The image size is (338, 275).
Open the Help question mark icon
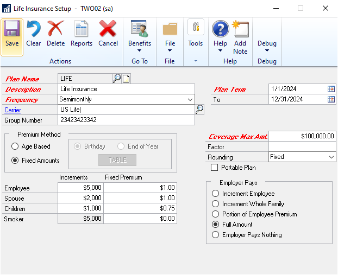(220, 29)
